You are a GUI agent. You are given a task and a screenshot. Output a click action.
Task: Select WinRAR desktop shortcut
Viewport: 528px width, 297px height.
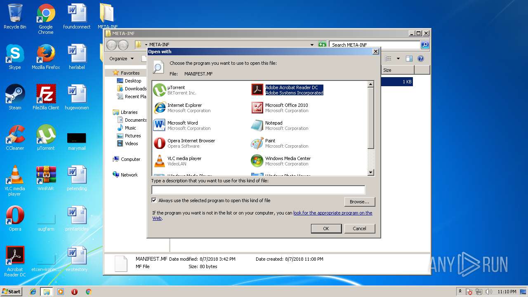tap(46, 178)
